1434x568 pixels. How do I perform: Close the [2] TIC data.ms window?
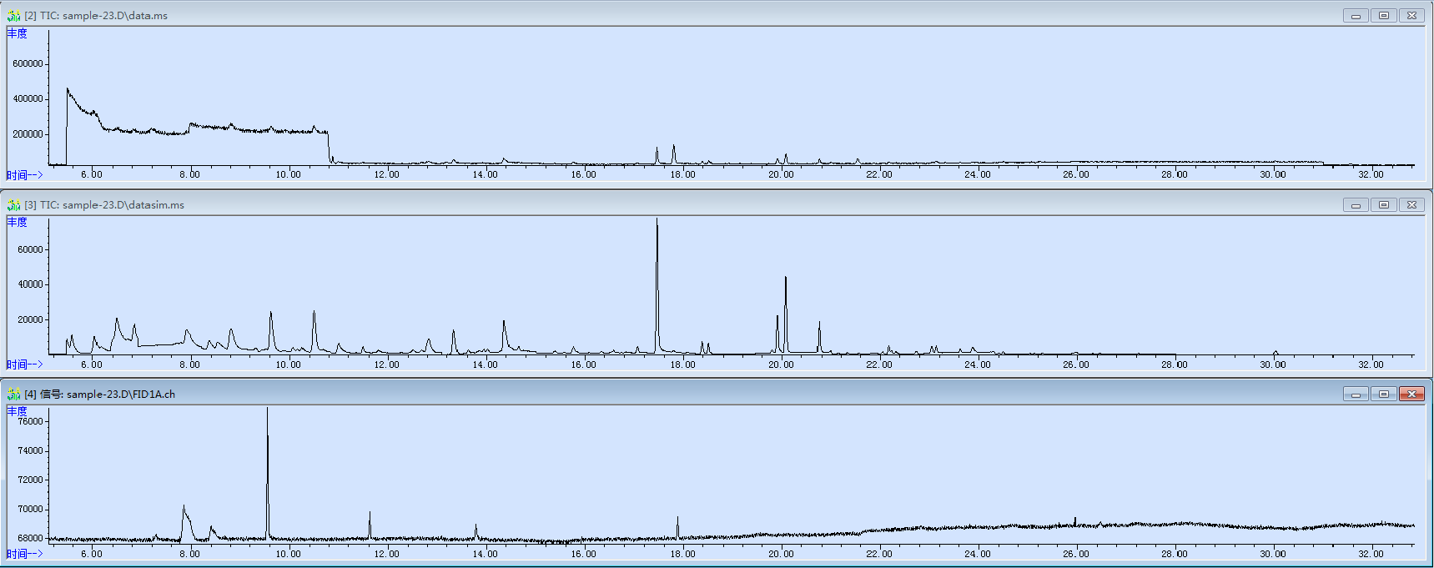(1411, 16)
